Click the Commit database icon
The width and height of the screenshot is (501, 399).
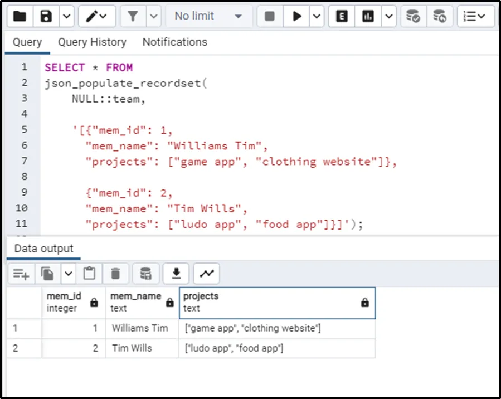pos(413,17)
